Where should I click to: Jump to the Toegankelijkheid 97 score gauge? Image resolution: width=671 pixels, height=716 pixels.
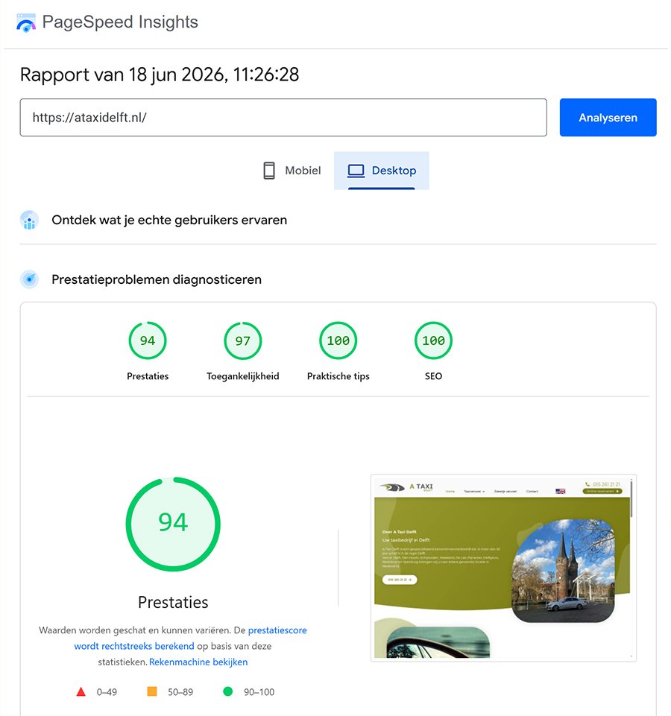243,340
